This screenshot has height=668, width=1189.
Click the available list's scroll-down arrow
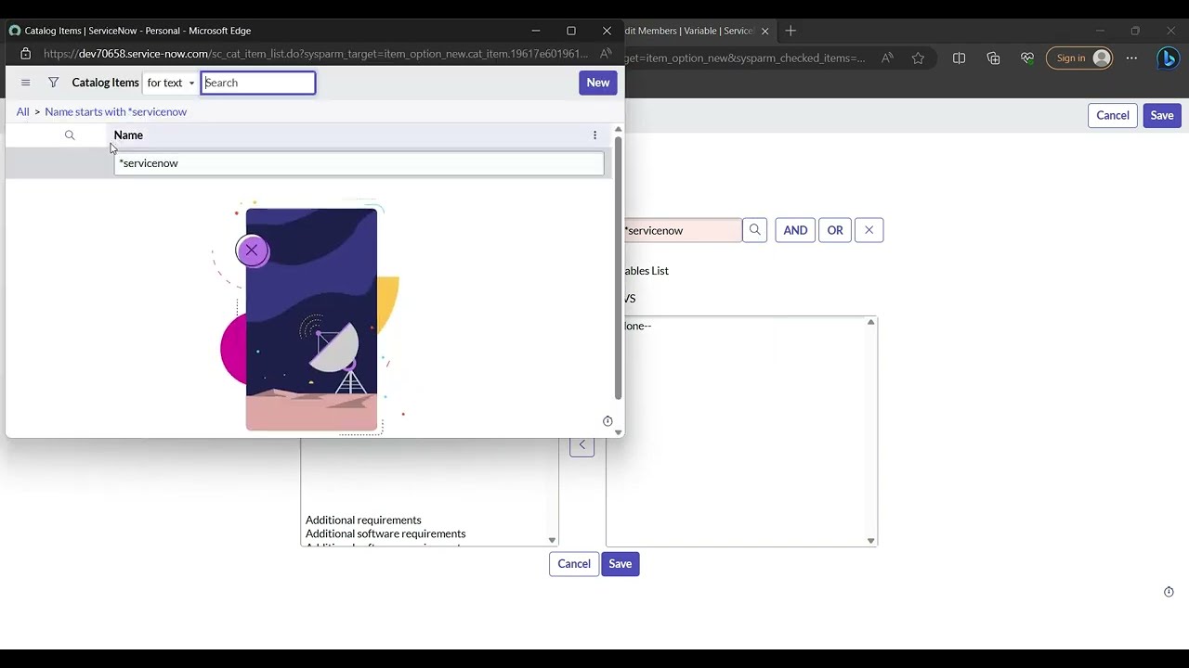[x=552, y=540]
